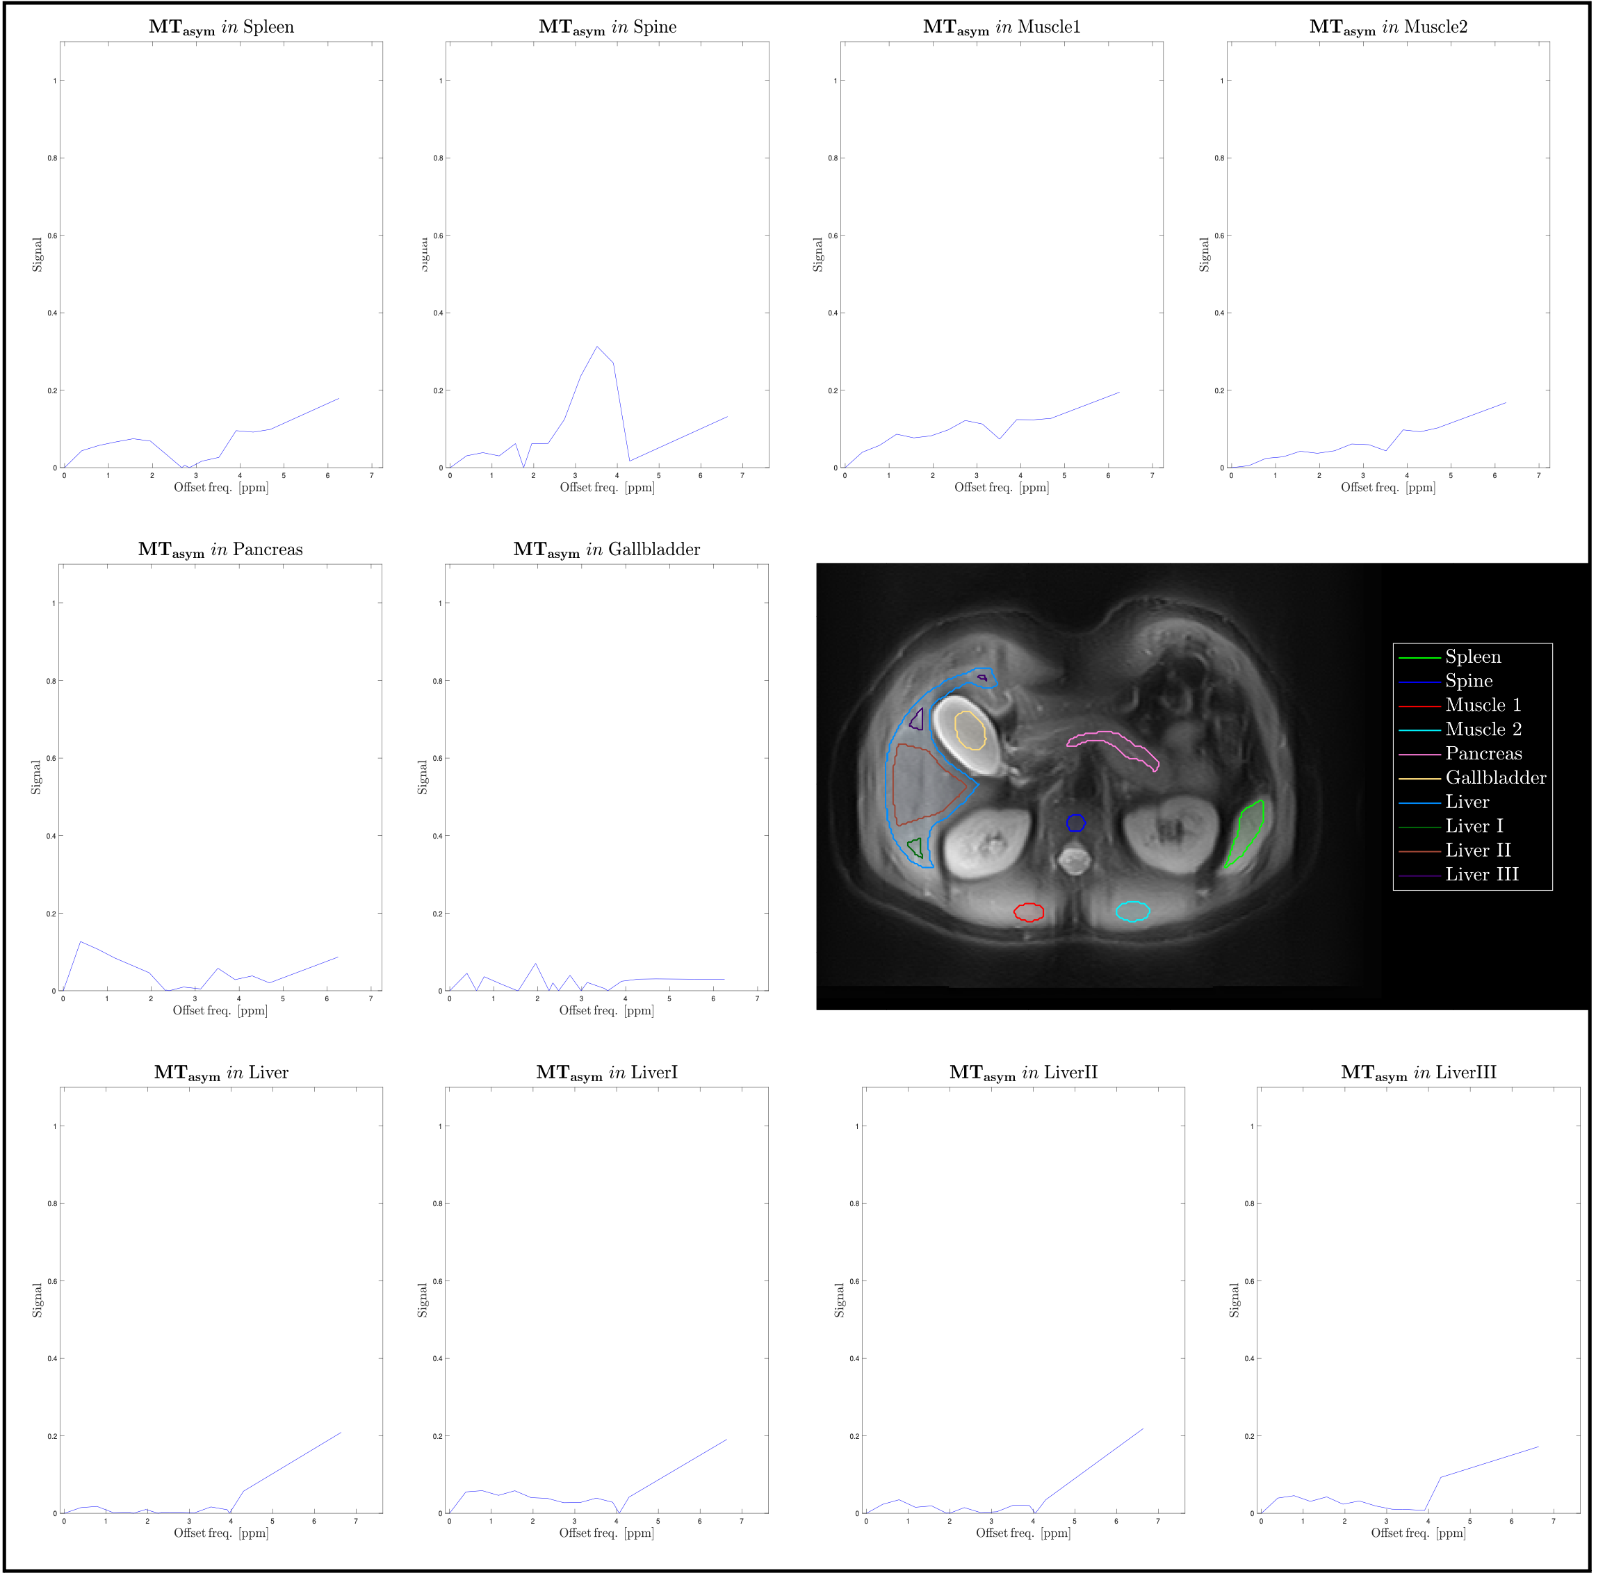Click the yellow gallbladder ROI in MRI
This screenshot has width=1621, height=1573.
(x=969, y=731)
